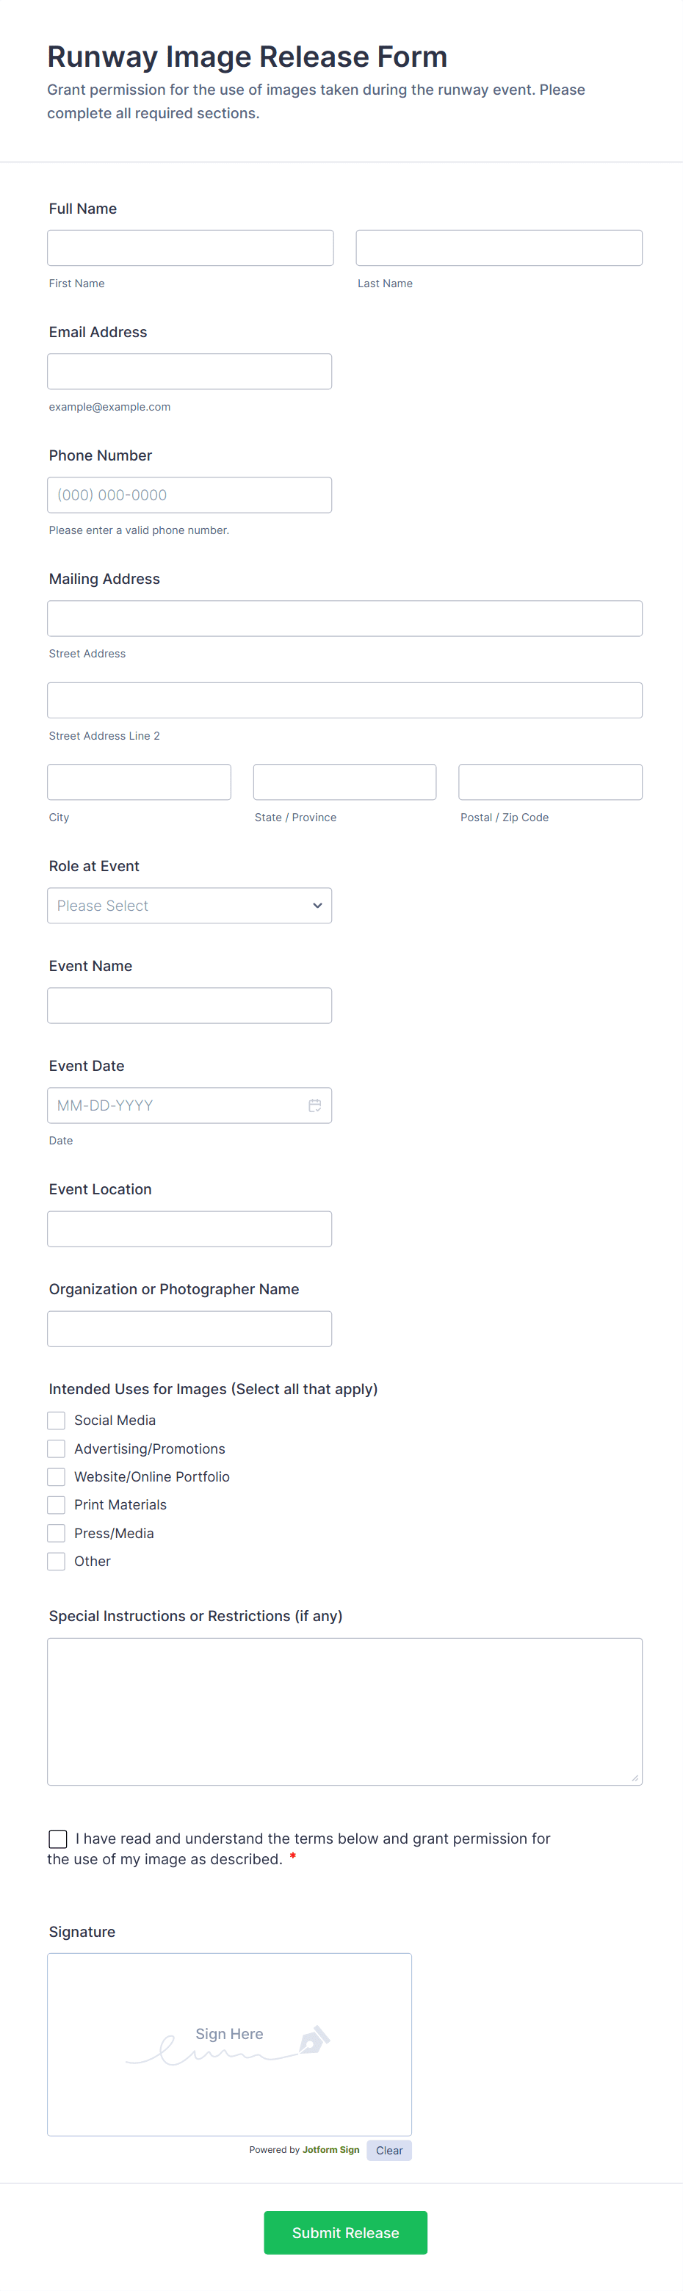Check the Social Media checkbox
Screen dimensions: 683x2291
(x=56, y=1421)
